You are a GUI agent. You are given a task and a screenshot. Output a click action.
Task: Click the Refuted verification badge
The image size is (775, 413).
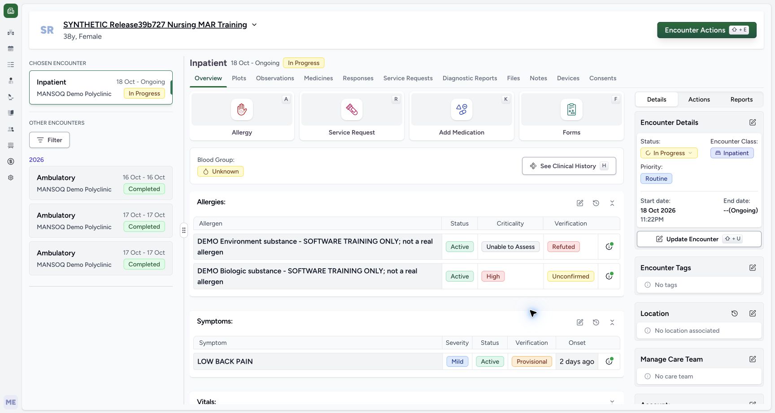pyautogui.click(x=563, y=247)
